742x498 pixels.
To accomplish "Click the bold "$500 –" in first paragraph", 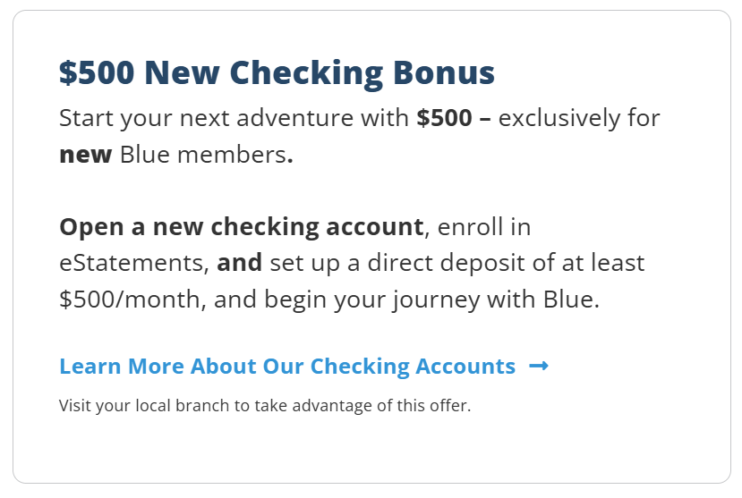I will coord(453,118).
